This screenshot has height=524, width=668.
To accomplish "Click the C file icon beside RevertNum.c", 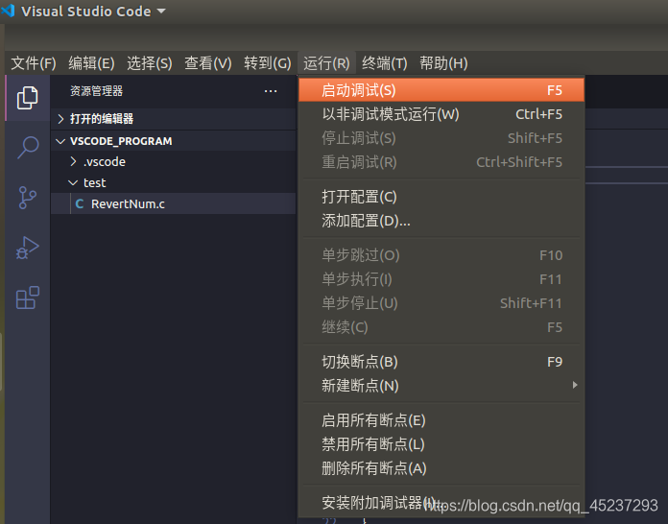I will click(80, 204).
